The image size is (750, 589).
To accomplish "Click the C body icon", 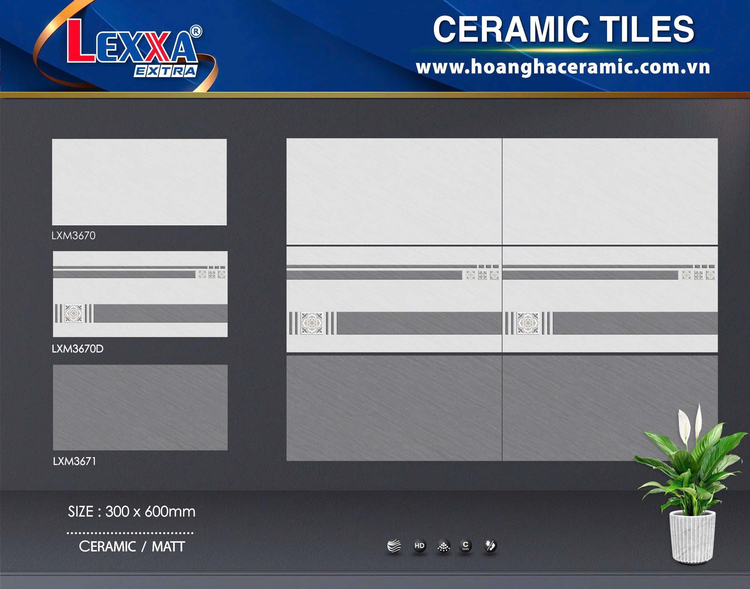I will click(x=466, y=546).
